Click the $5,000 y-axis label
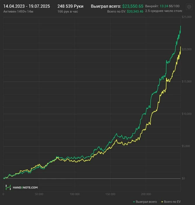 tap(187, 146)
